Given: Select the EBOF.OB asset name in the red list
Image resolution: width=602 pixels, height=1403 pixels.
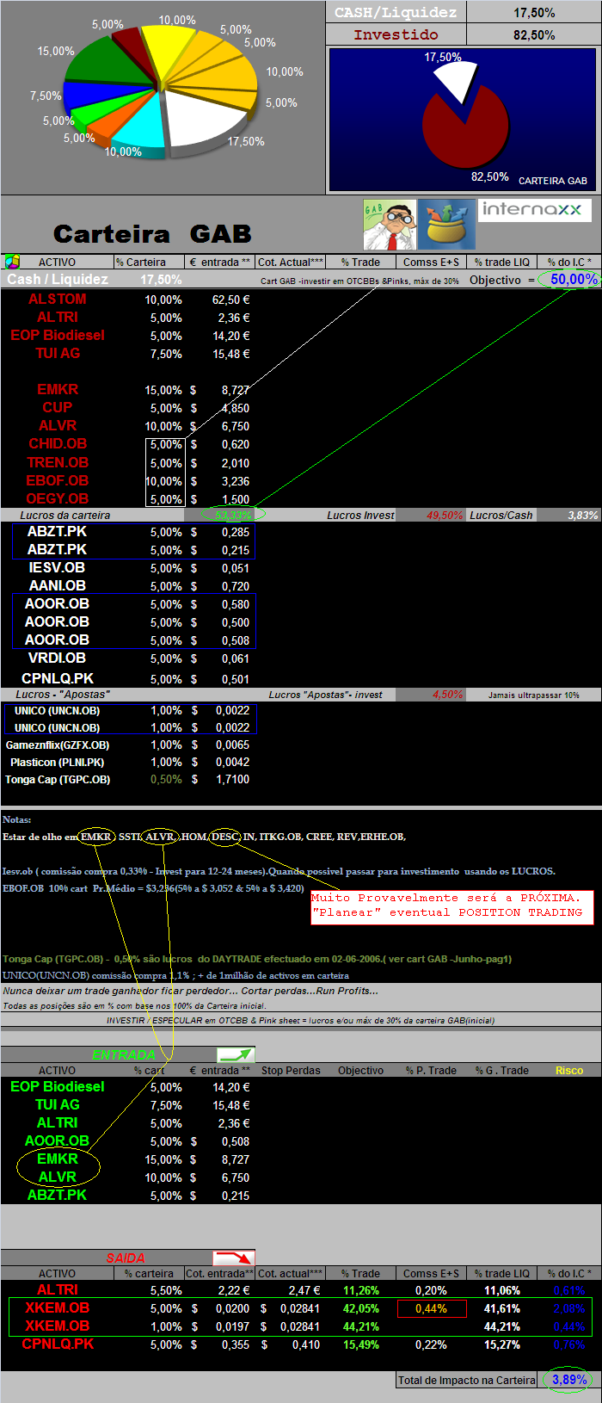Looking at the screenshot, I should coord(58,480).
